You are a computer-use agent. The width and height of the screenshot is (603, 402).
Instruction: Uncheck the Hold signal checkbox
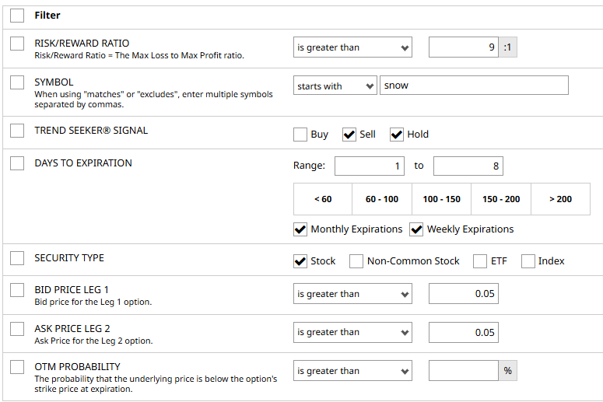pos(397,135)
